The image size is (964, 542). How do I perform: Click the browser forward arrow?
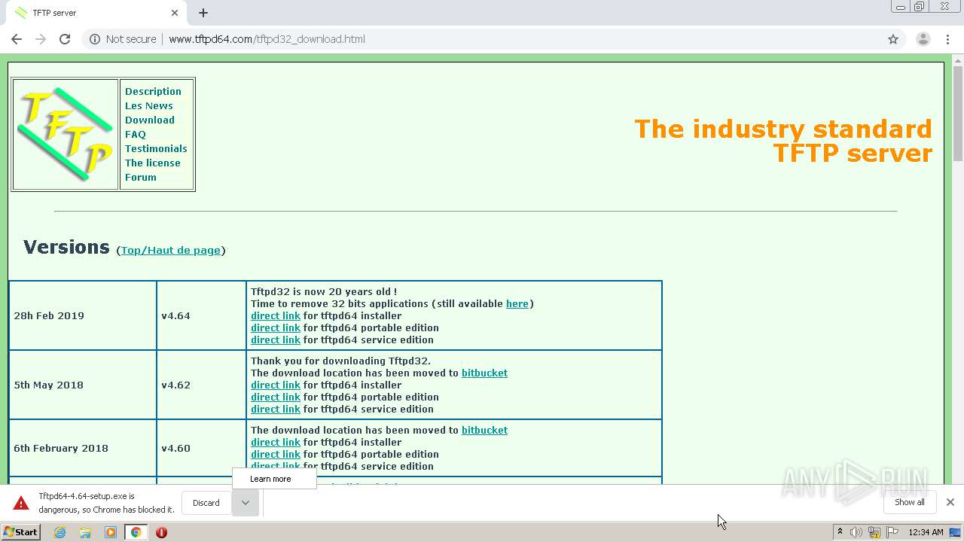click(41, 39)
